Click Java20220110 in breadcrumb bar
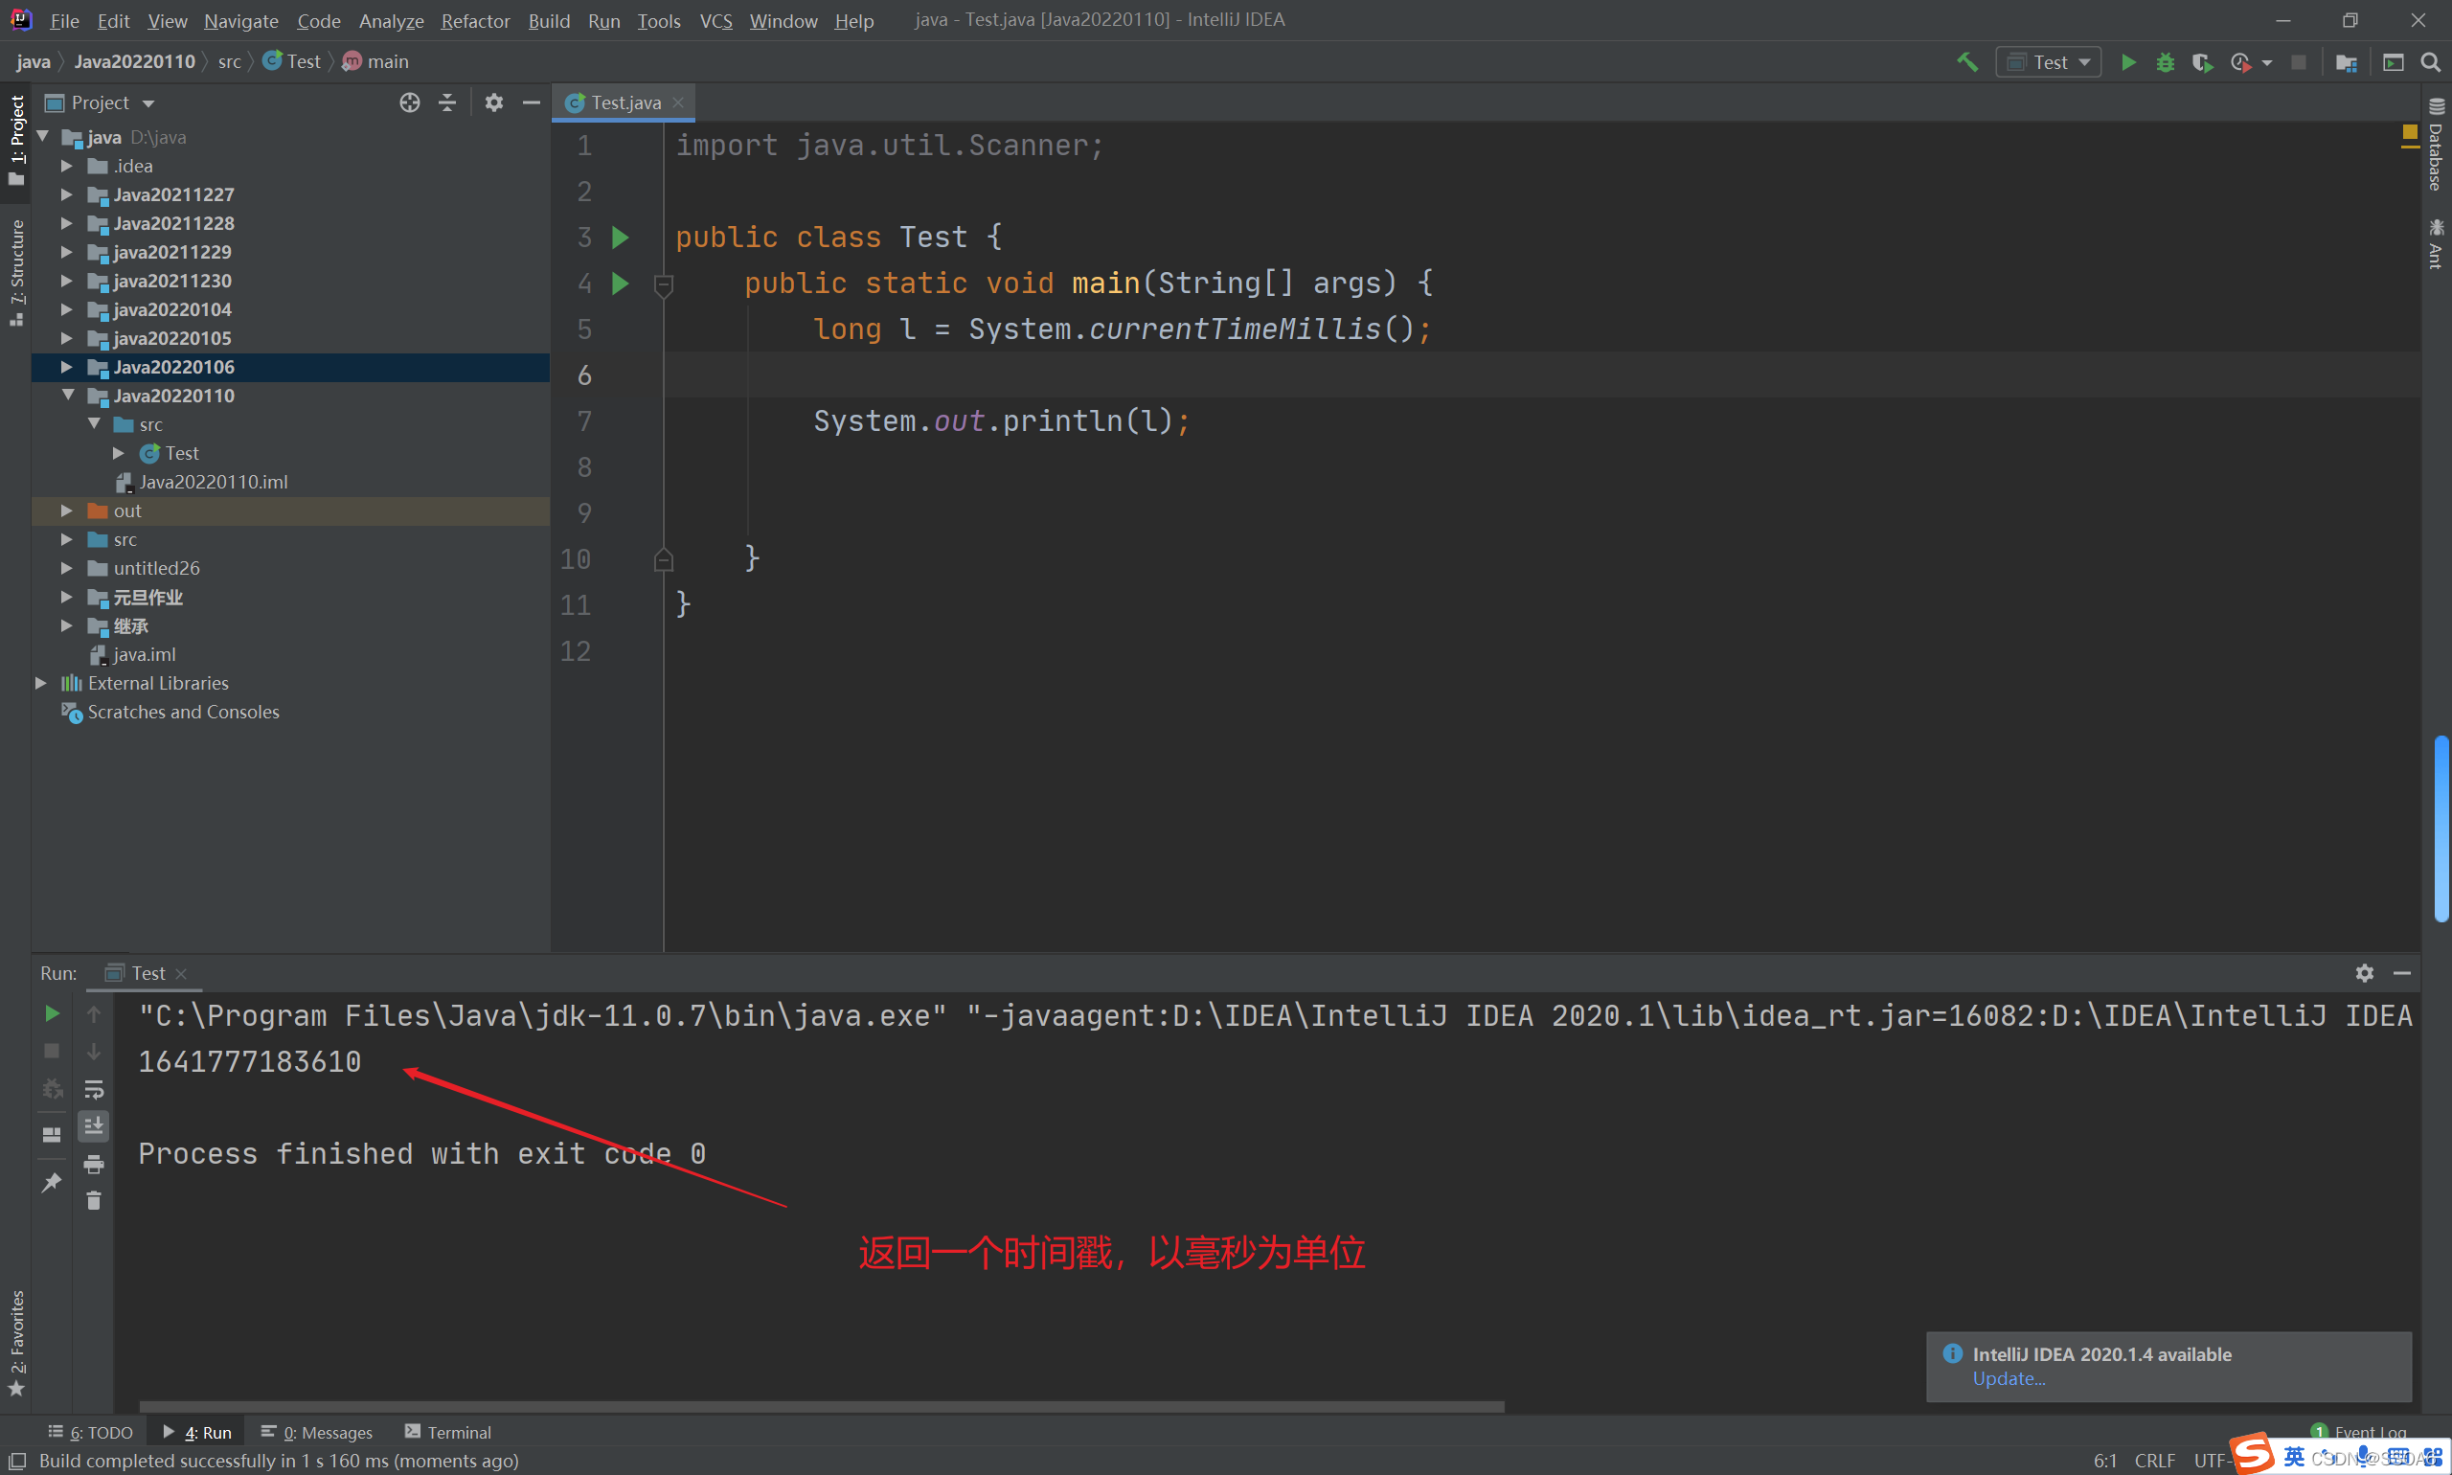2452x1475 pixels. pos(134,61)
